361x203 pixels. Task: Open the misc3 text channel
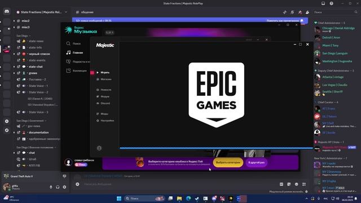(x=25, y=27)
